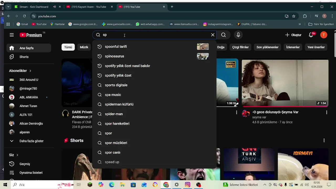The width and height of the screenshot is (336, 189).
Task: Open the Alican Demiroğlu channel
Action: [29, 124]
